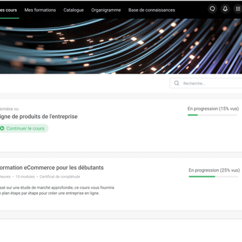Switch to the Mes formations tab
This screenshot has width=242, height=242.
tap(40, 10)
